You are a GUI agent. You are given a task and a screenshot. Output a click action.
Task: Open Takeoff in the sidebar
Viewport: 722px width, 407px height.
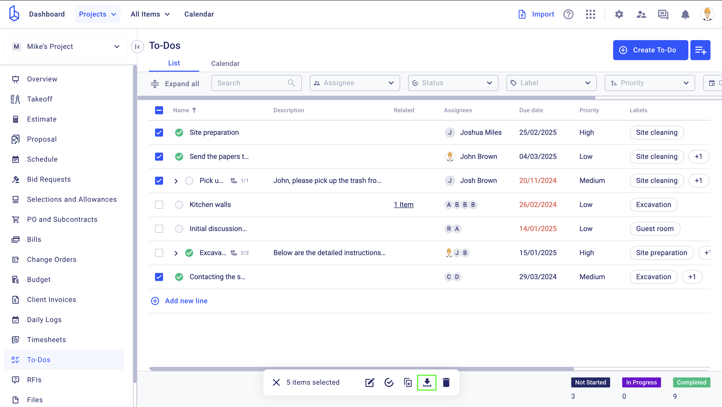tap(64, 99)
